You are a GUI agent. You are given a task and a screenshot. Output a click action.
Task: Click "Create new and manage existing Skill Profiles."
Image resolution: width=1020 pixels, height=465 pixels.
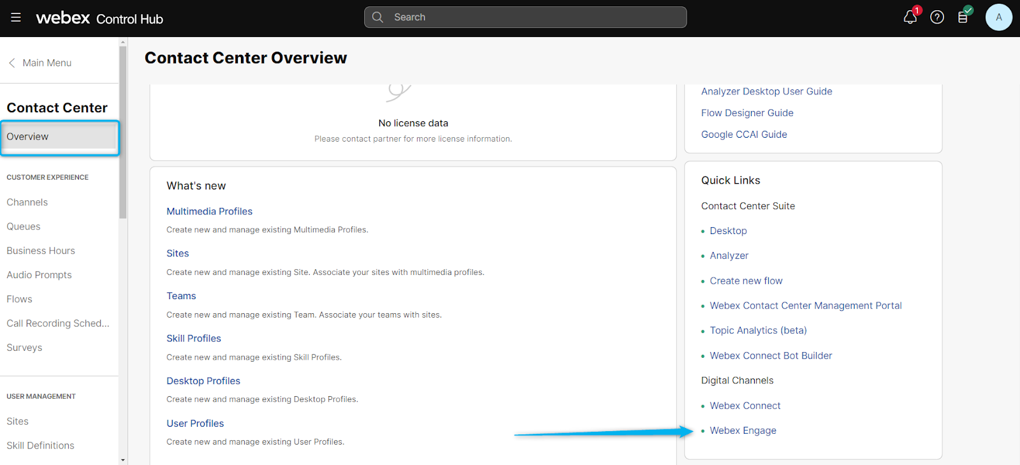(254, 358)
